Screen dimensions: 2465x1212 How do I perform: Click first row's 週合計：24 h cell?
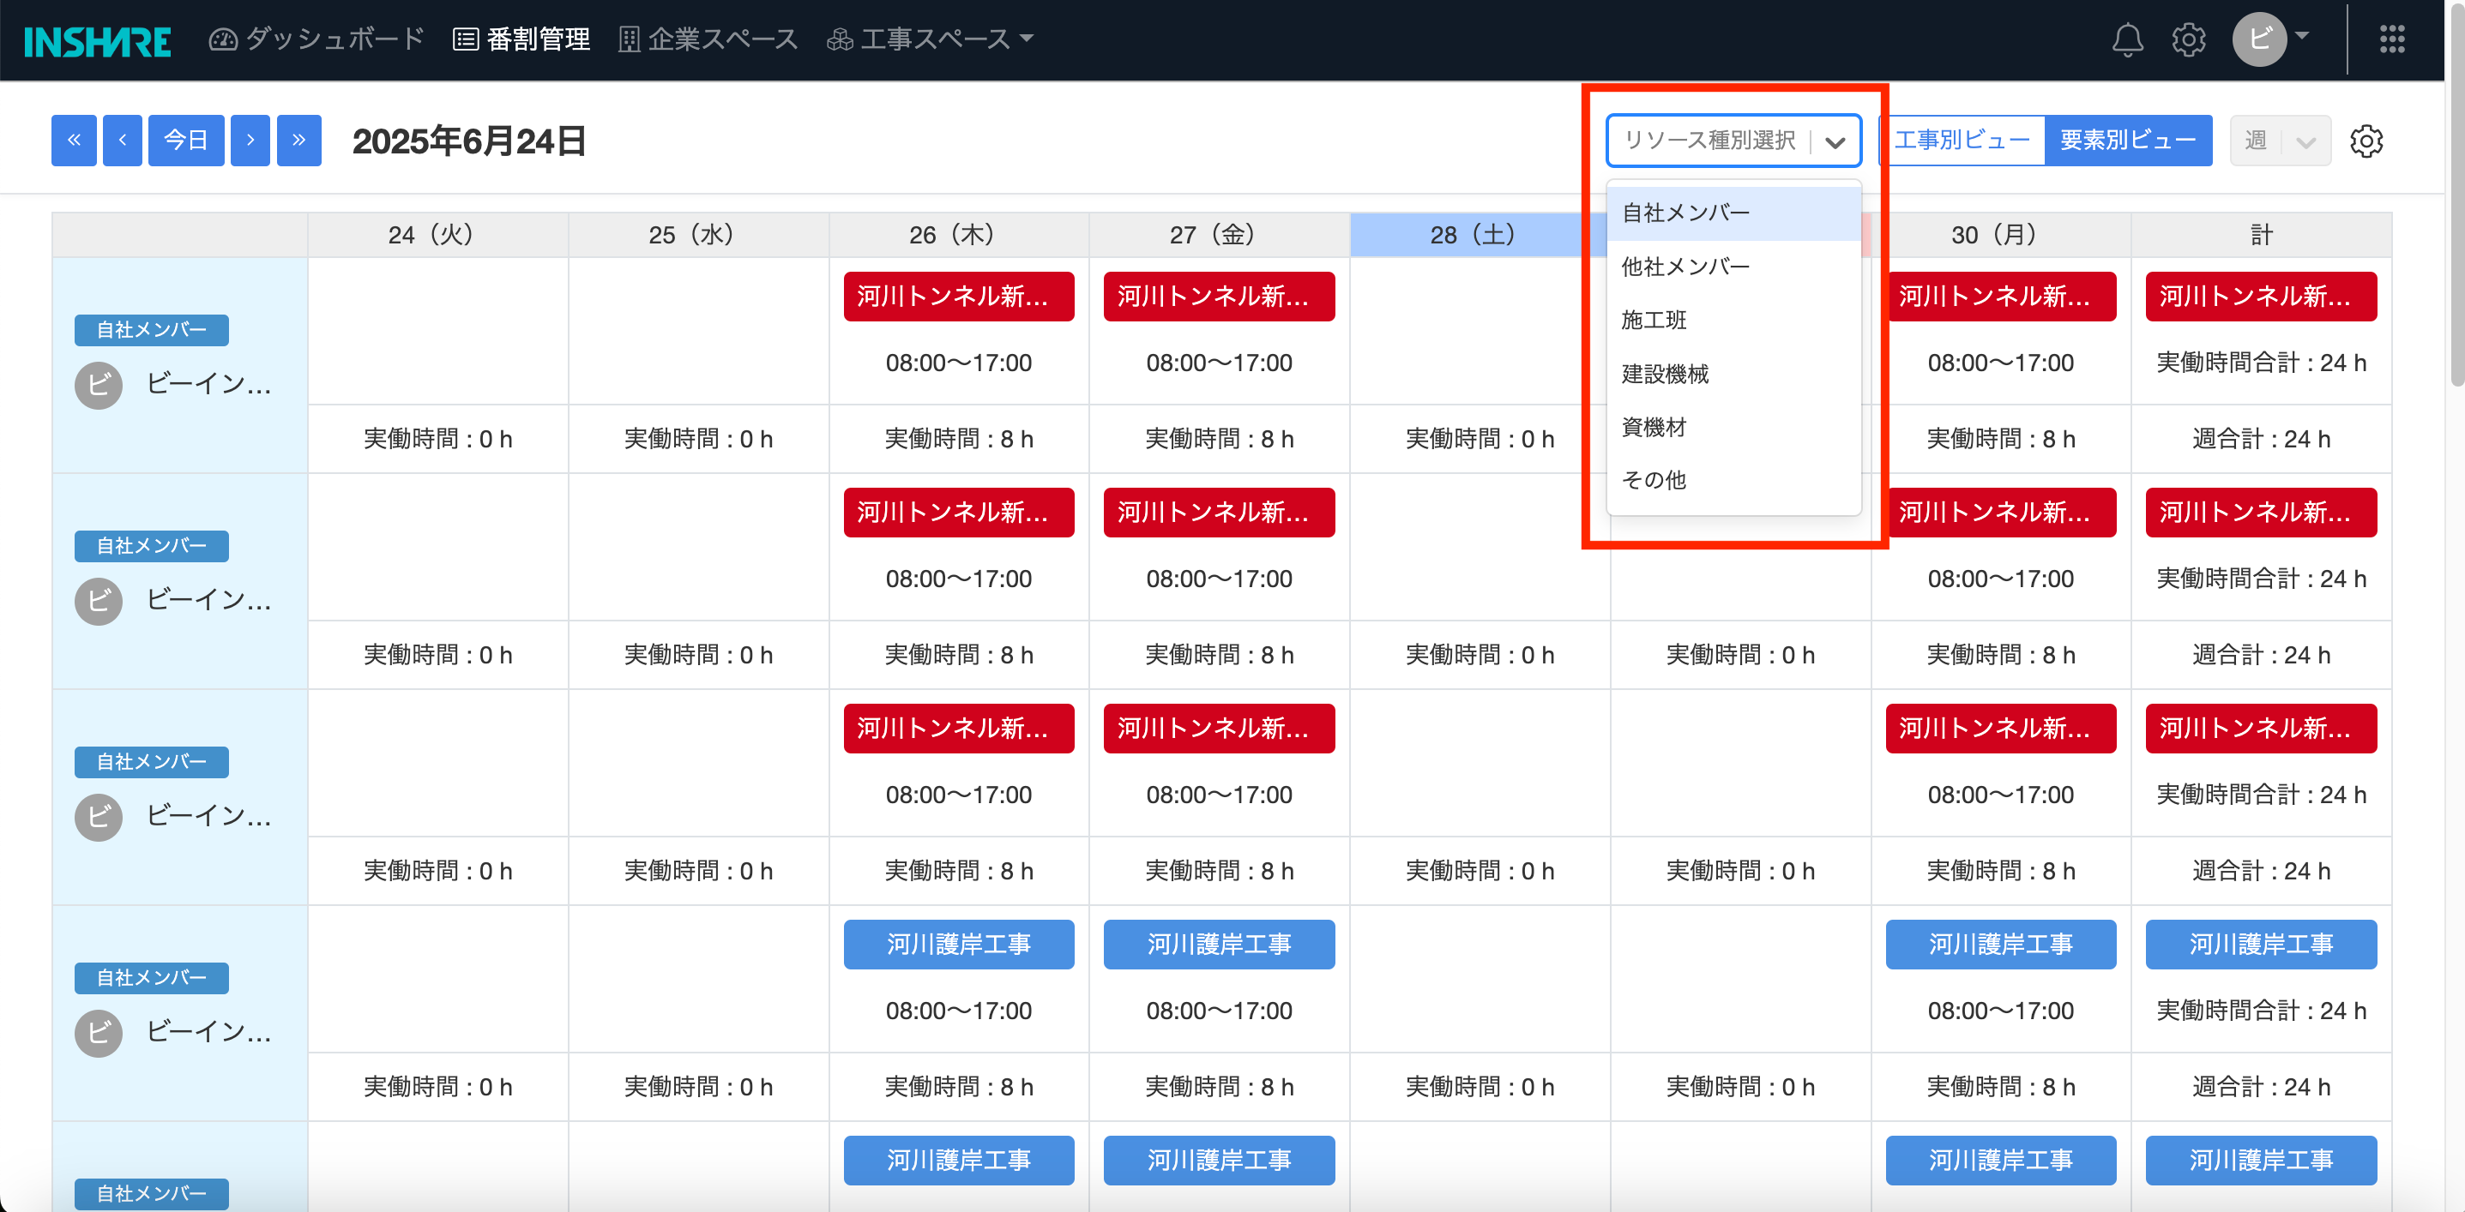(x=2261, y=440)
